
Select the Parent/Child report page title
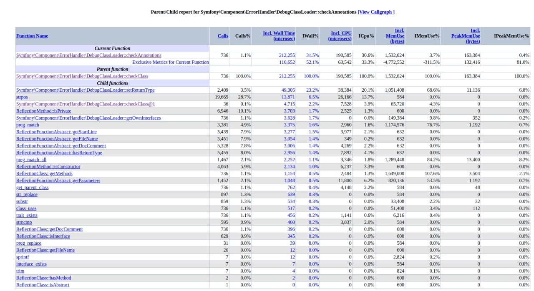254,12
